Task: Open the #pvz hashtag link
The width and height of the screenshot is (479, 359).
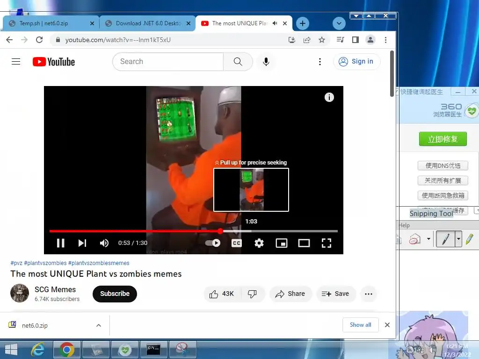Action: tap(16, 263)
